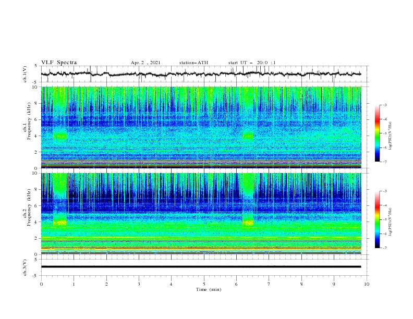Click the ch.1 spectrogram color scale bar
The width and height of the screenshot is (413, 319).
click(x=378, y=133)
